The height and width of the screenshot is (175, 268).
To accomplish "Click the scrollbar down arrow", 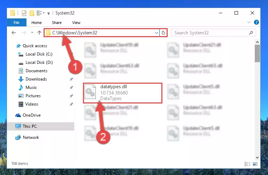I will point(257,158).
